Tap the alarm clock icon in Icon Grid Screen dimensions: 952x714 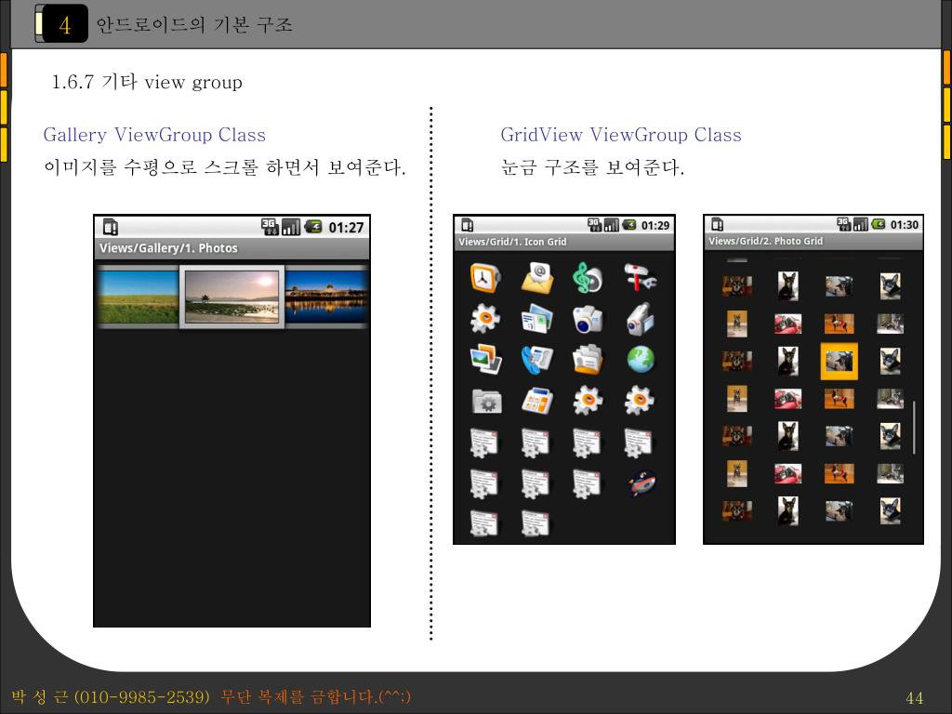(484, 279)
